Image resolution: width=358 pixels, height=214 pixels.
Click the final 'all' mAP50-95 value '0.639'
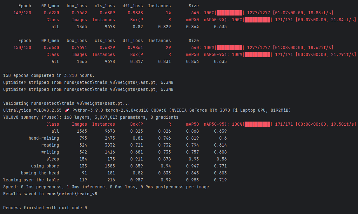coord(220,131)
